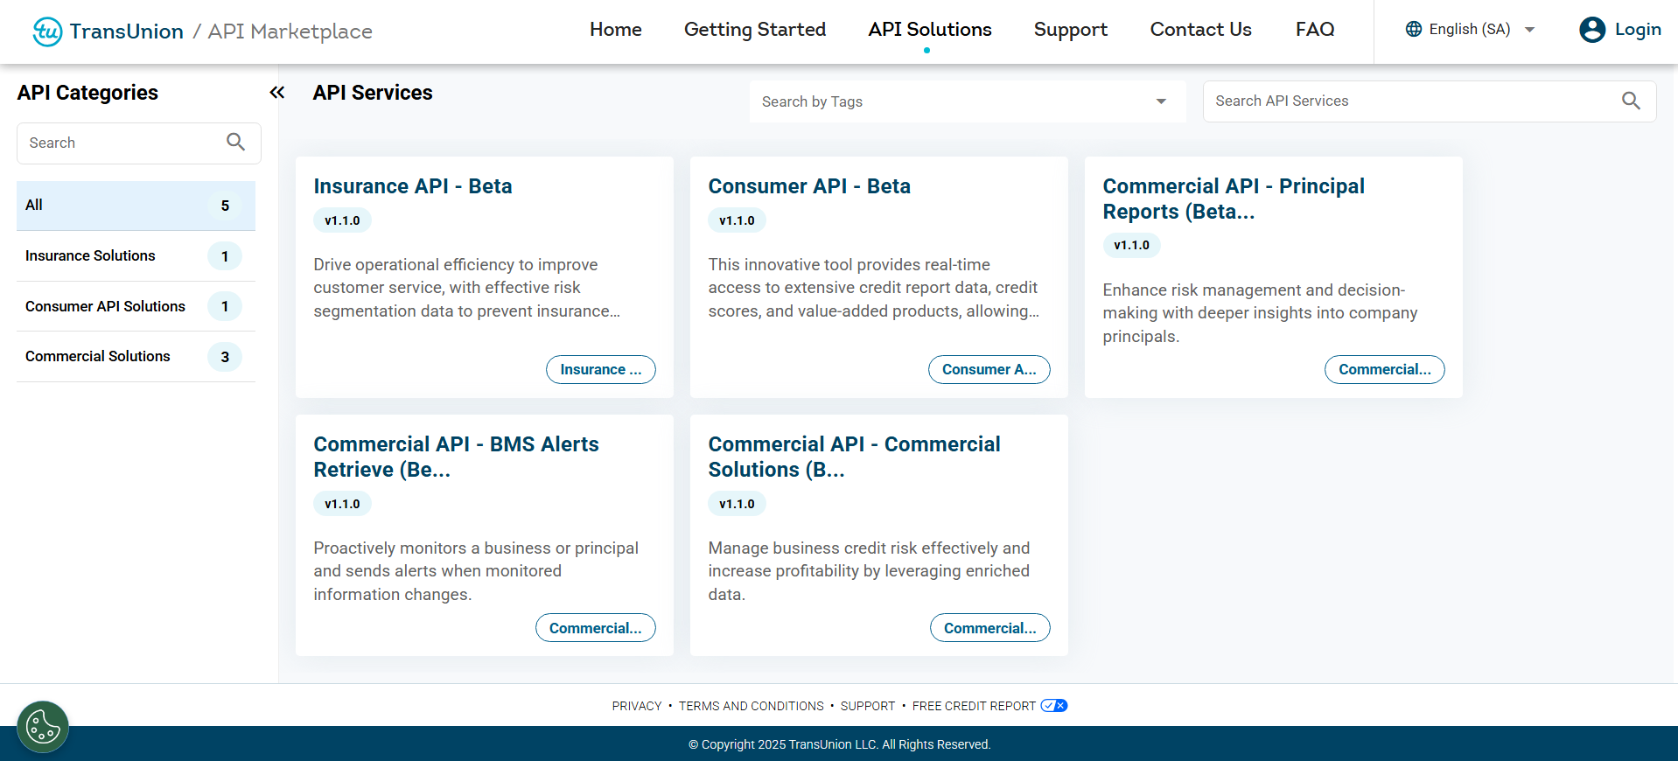Open the Insurance API - Beta card title
The width and height of the screenshot is (1678, 761).
tap(413, 186)
